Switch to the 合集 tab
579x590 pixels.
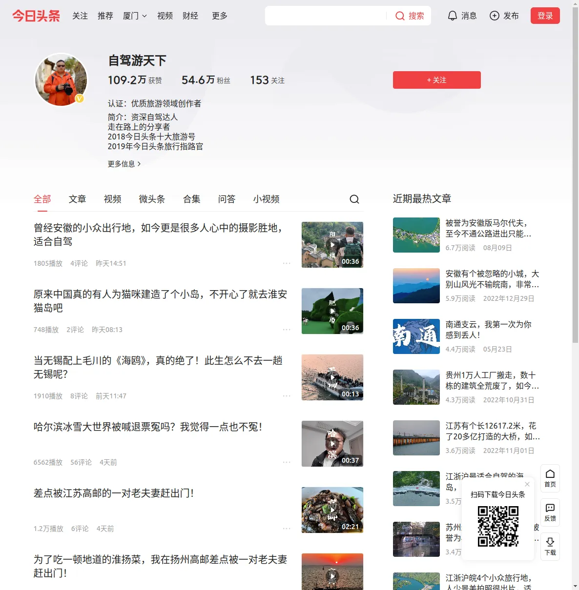pos(192,199)
